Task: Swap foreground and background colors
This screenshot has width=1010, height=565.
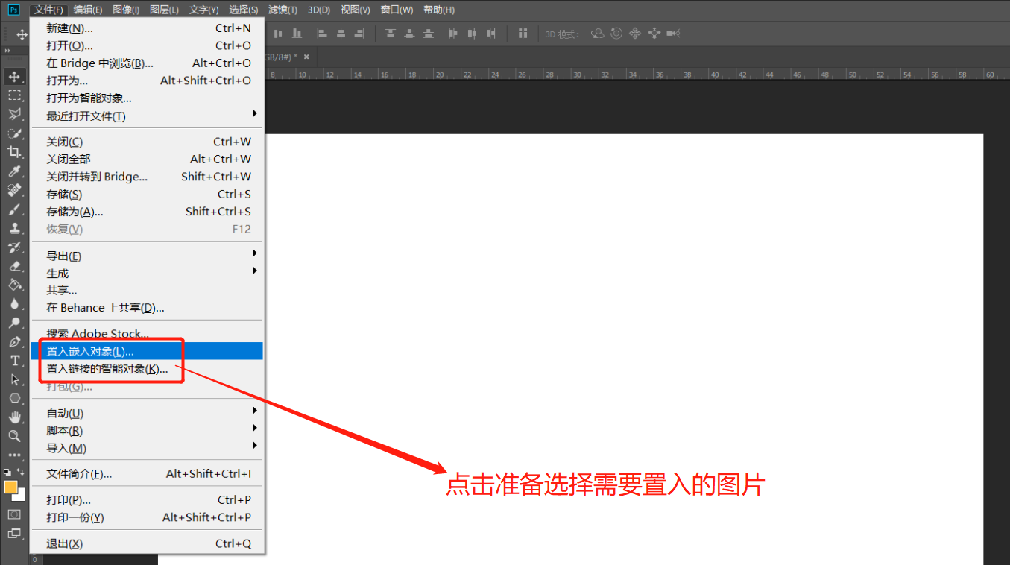Action: [x=21, y=472]
